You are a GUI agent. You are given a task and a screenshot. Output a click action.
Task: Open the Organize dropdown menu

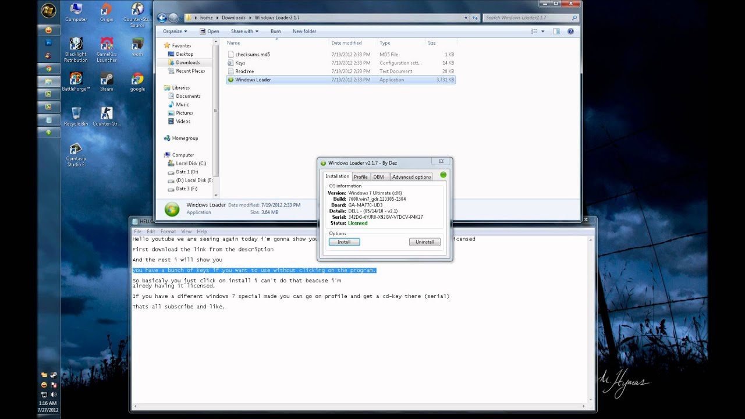175,31
